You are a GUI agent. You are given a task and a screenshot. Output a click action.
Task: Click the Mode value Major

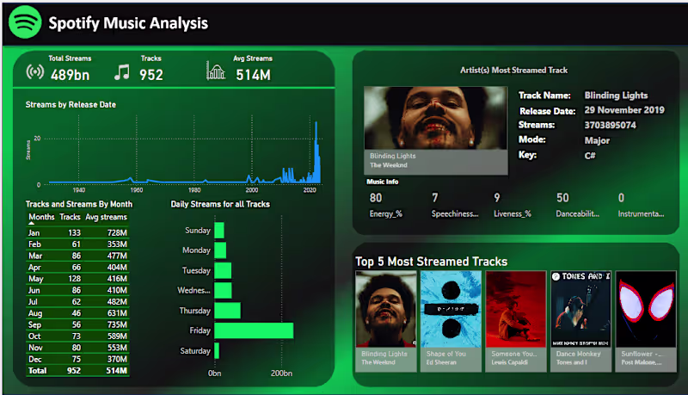pyautogui.click(x=597, y=140)
